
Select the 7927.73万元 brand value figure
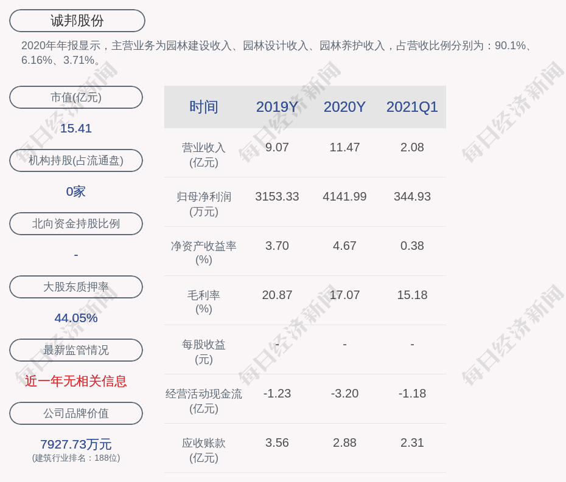point(76,444)
